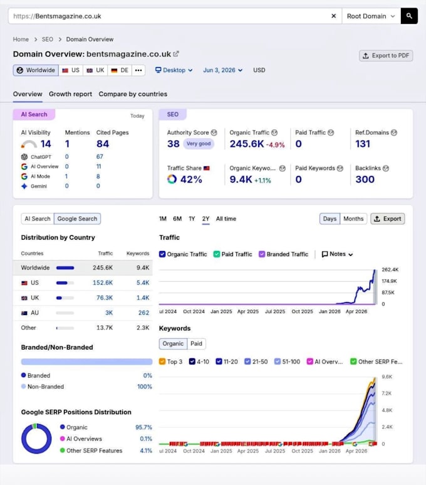Click the Ref.Domains info globe icon
Screen dimensions: 426x485
(394, 132)
